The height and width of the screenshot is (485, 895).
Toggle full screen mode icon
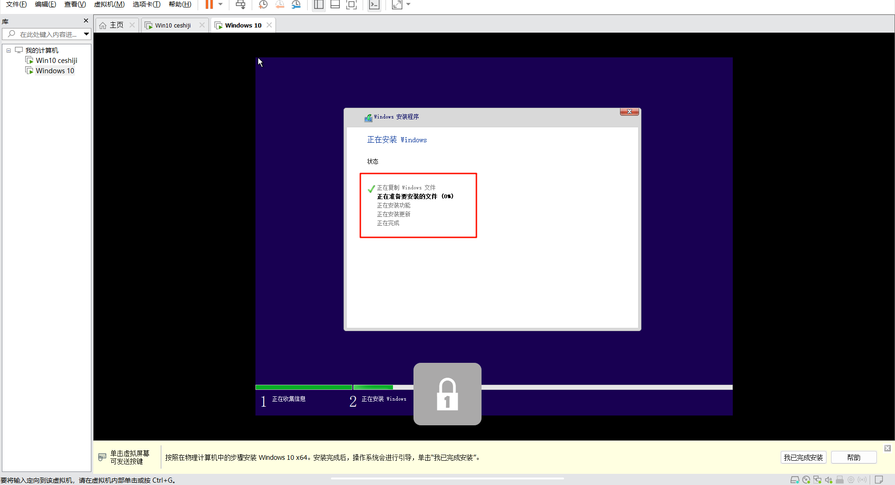(352, 5)
